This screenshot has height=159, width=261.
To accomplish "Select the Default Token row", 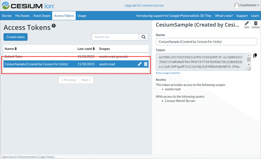I will [x=76, y=57].
